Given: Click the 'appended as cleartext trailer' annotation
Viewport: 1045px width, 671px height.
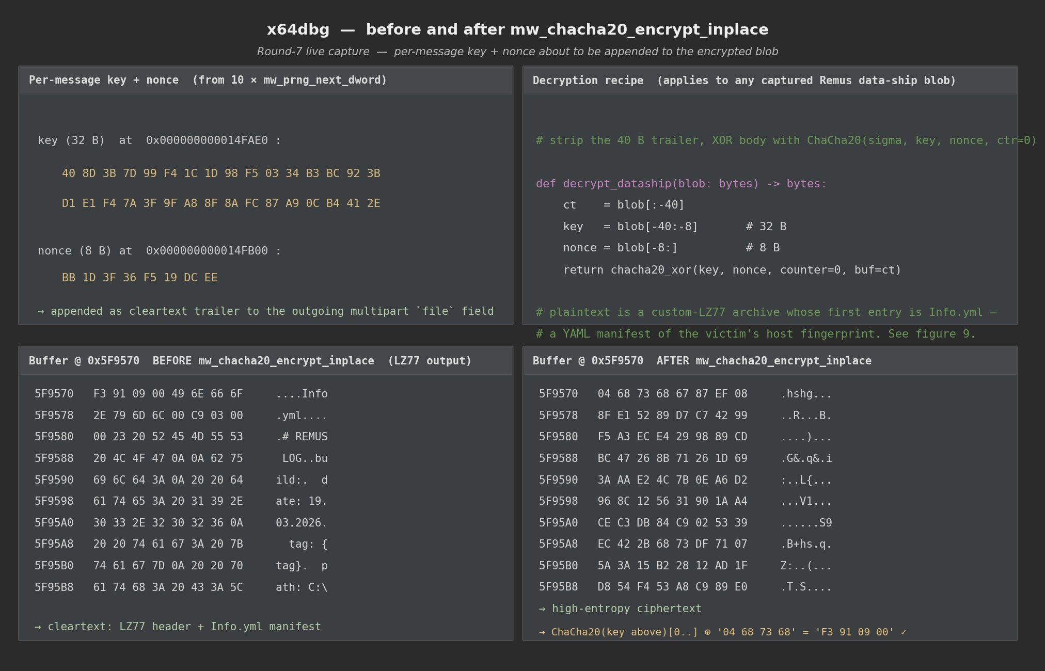Looking at the screenshot, I should click(x=266, y=311).
